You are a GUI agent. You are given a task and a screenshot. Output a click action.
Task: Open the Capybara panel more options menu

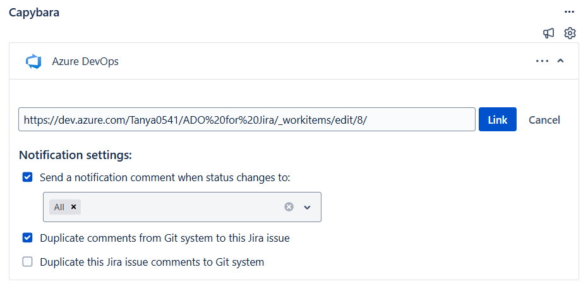click(x=570, y=12)
